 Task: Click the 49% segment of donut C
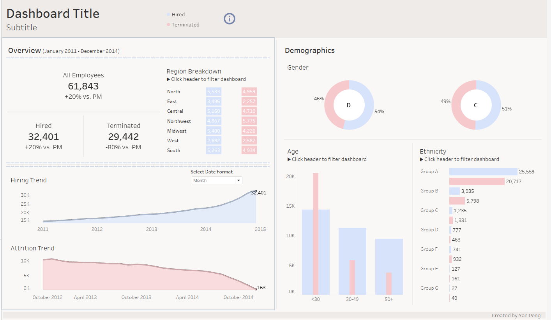click(457, 105)
